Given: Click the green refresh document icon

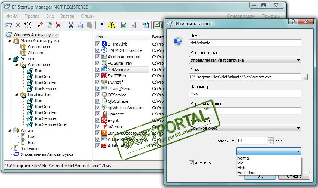Looking at the screenshot, I should click(123, 25).
